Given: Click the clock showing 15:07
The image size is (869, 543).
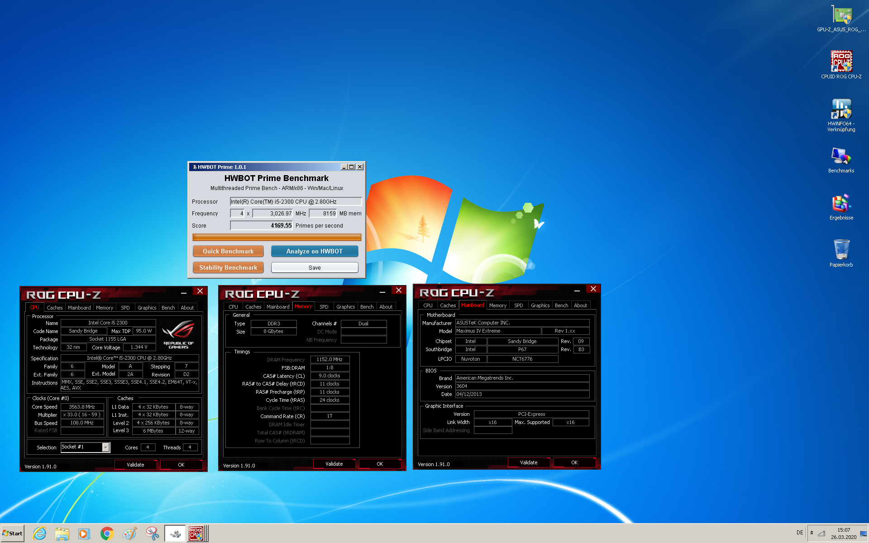Looking at the screenshot, I should [844, 533].
